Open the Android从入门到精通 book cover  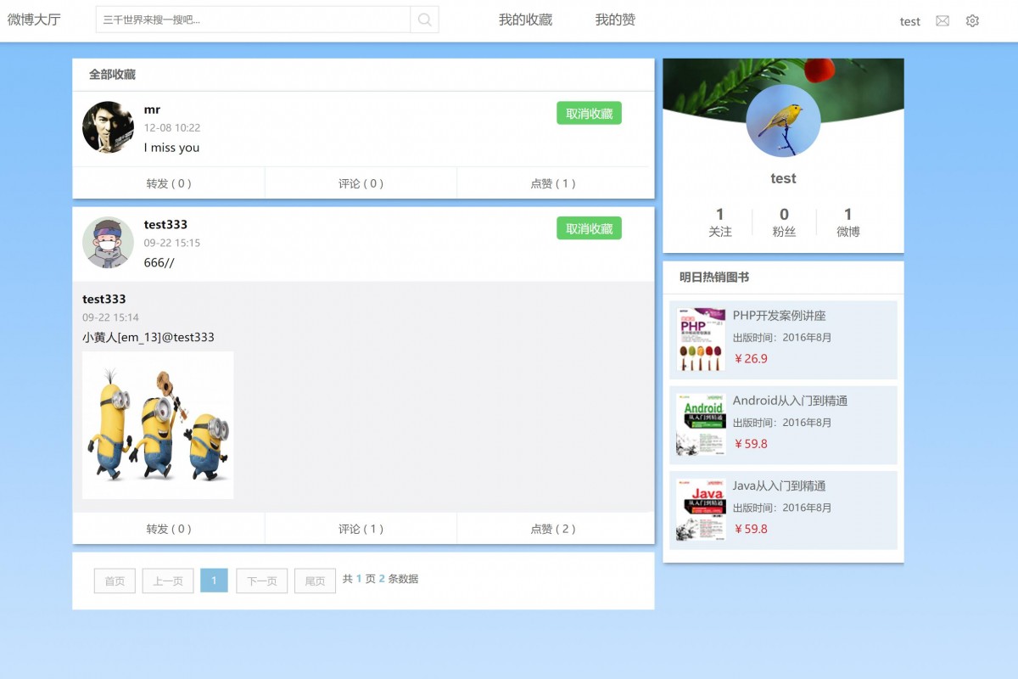pyautogui.click(x=700, y=424)
